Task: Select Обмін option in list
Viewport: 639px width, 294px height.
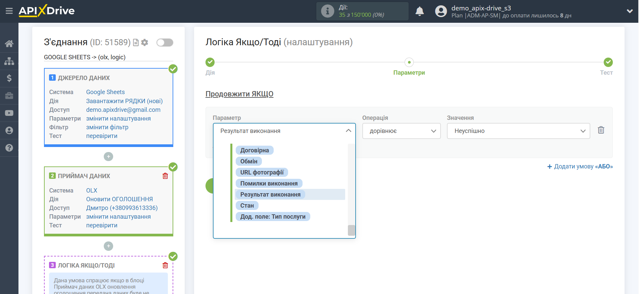Action: coord(249,161)
